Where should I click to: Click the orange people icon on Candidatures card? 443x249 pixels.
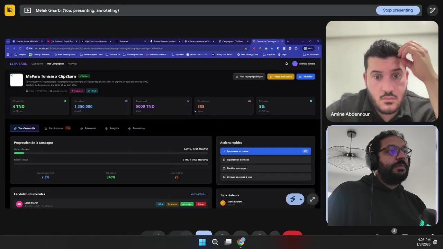pyautogui.click(x=249, y=101)
